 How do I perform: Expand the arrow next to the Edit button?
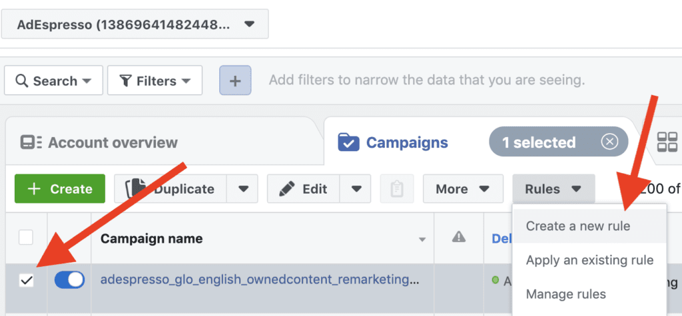356,189
